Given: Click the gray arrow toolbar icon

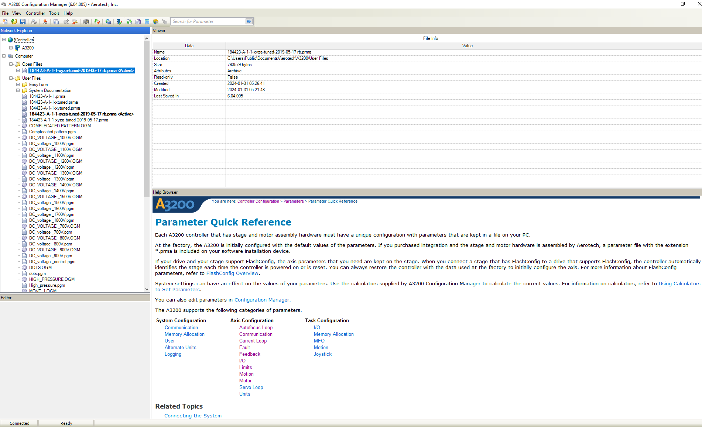Looking at the screenshot, I should [x=165, y=22].
